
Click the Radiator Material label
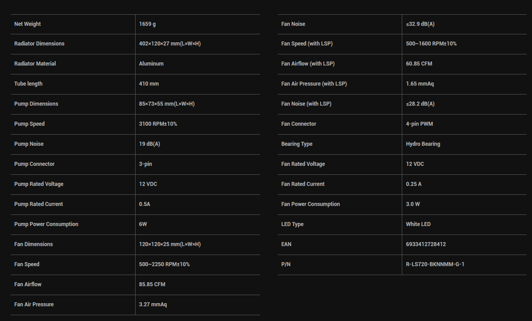[x=35, y=64]
